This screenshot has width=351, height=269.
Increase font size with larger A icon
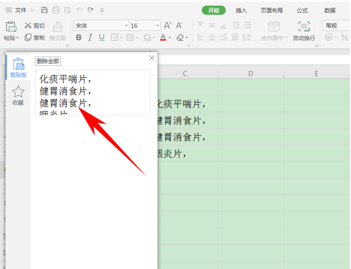click(168, 25)
